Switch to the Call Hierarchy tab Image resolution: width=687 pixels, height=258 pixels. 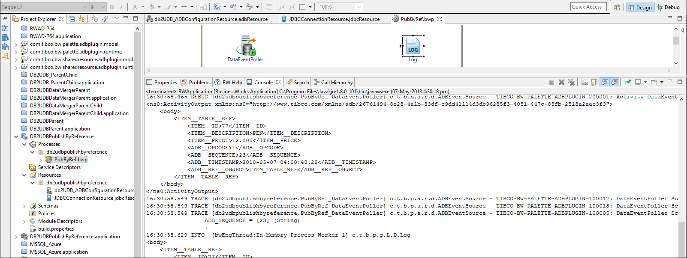333,83
